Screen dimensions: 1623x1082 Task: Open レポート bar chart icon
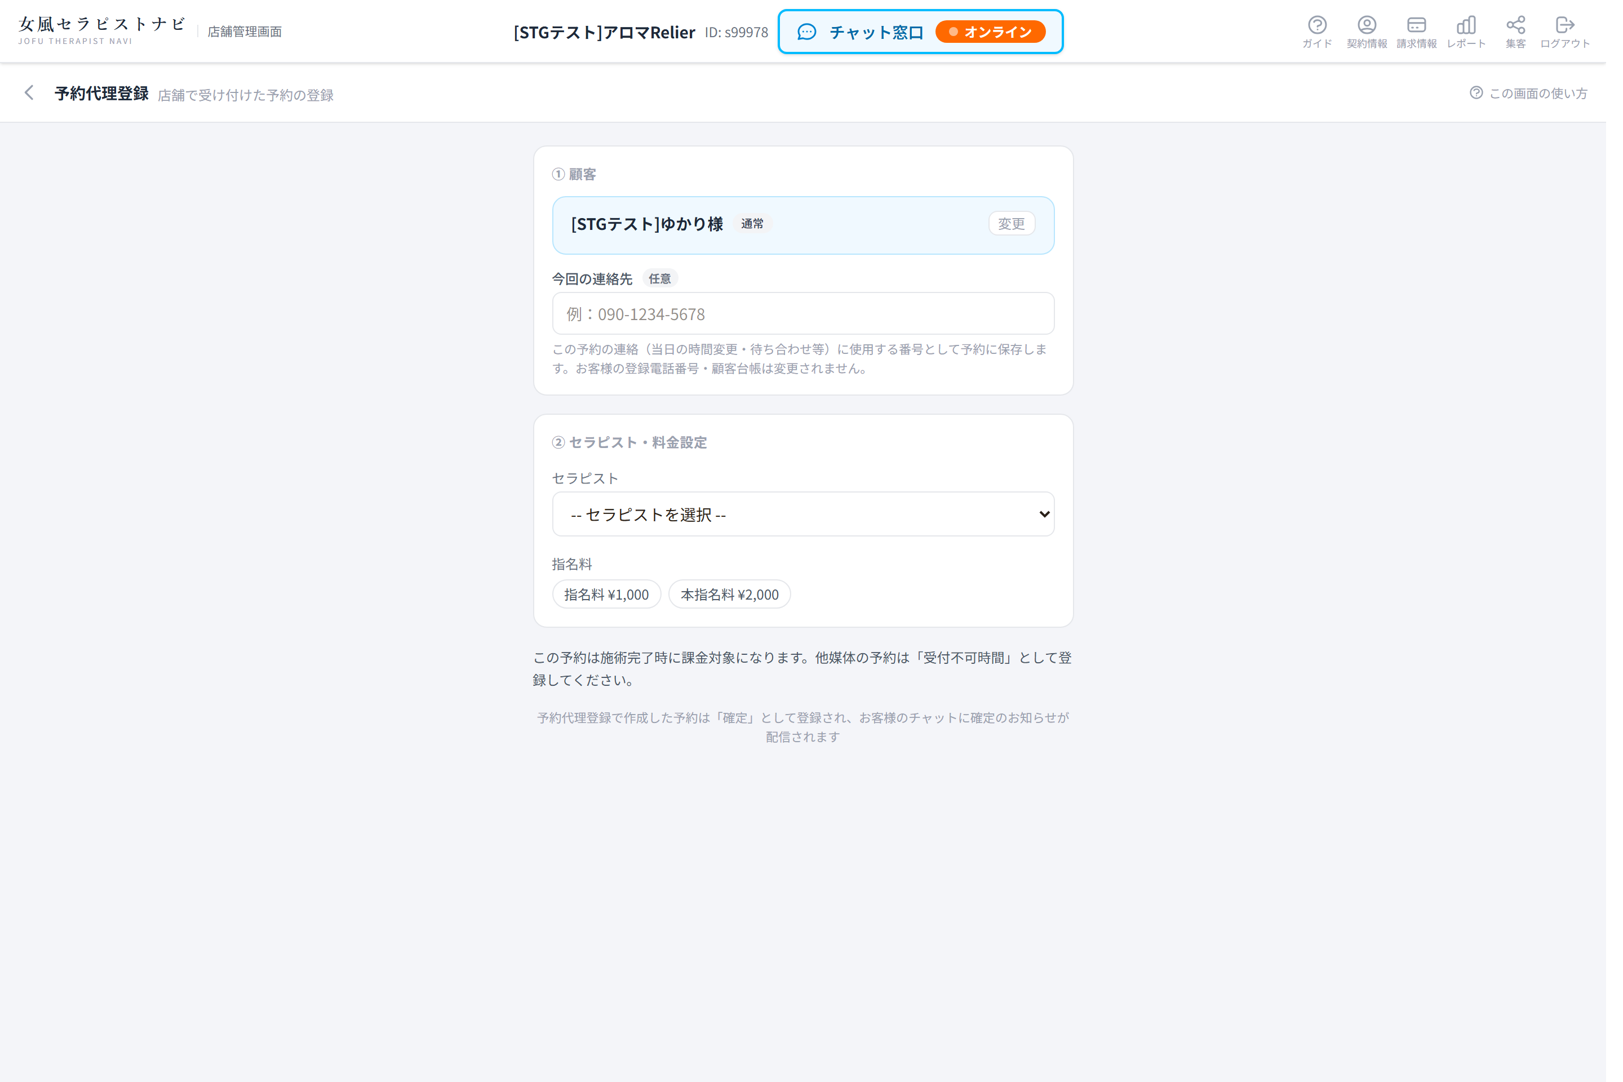pyautogui.click(x=1481, y=32)
